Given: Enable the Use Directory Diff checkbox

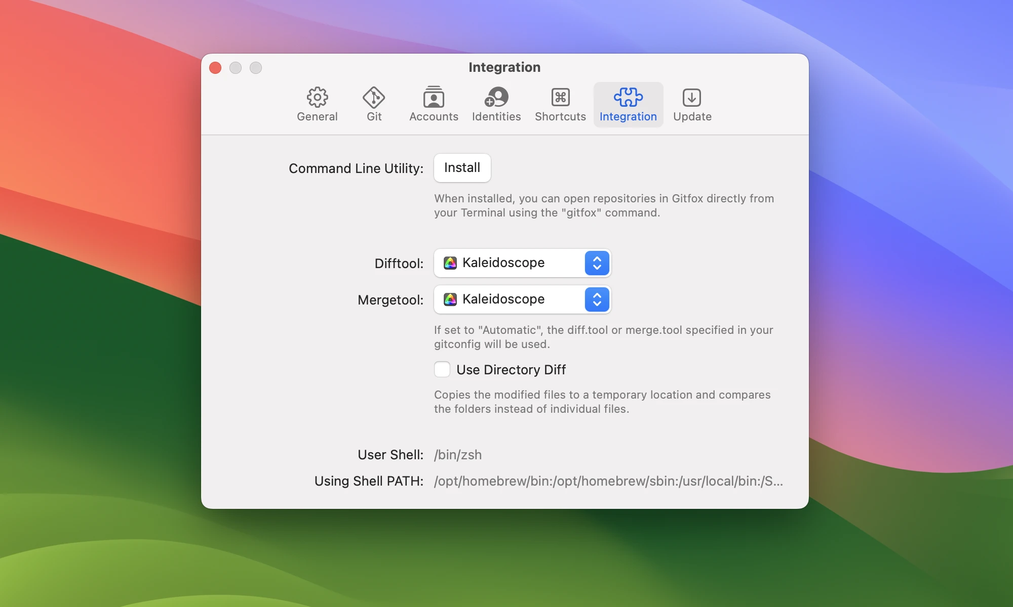Looking at the screenshot, I should 442,370.
